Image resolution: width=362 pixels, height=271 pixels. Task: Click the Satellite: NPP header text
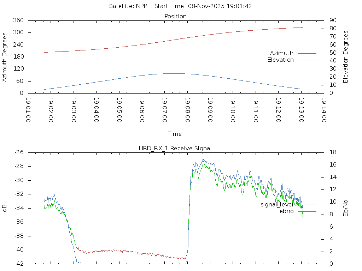[x=127, y=6]
